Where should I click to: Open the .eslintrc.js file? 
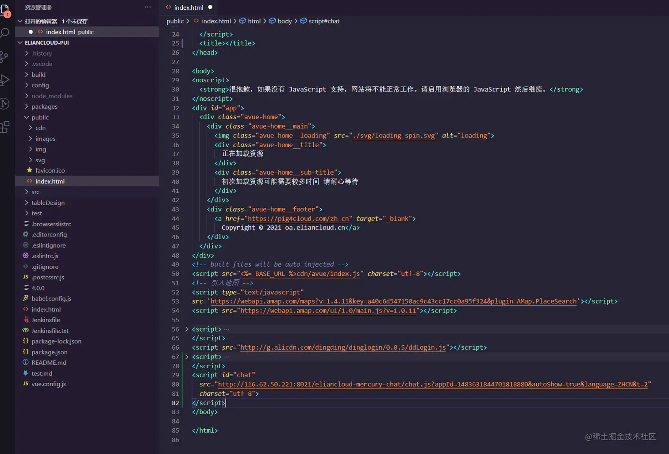45,256
